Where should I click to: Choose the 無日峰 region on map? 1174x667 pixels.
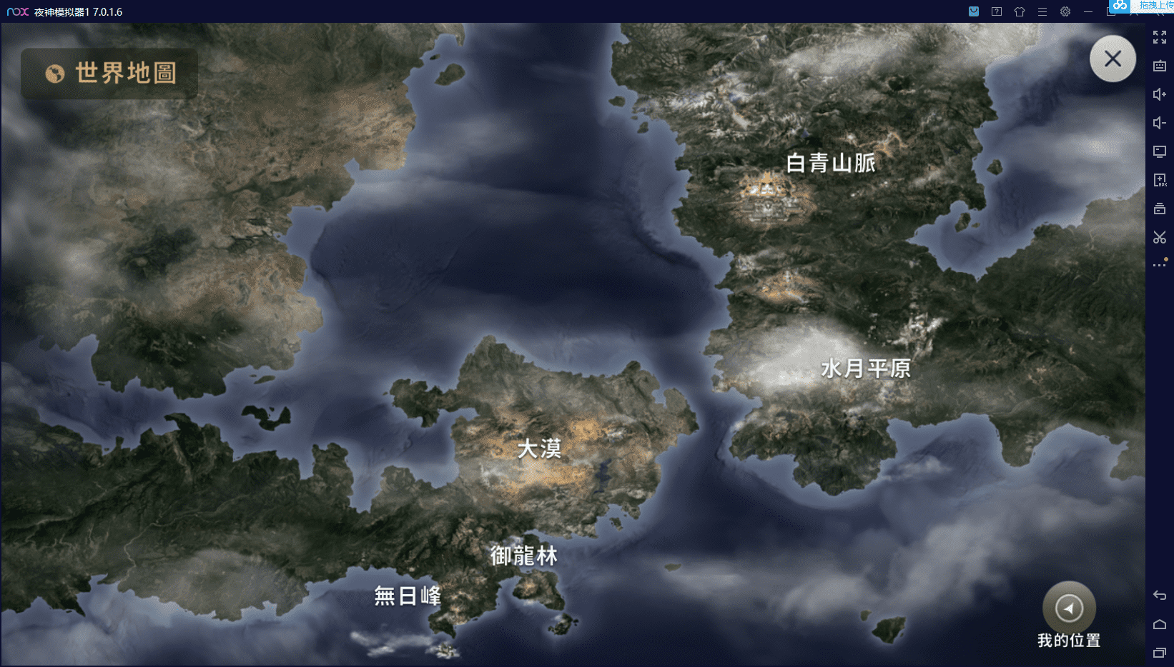408,596
